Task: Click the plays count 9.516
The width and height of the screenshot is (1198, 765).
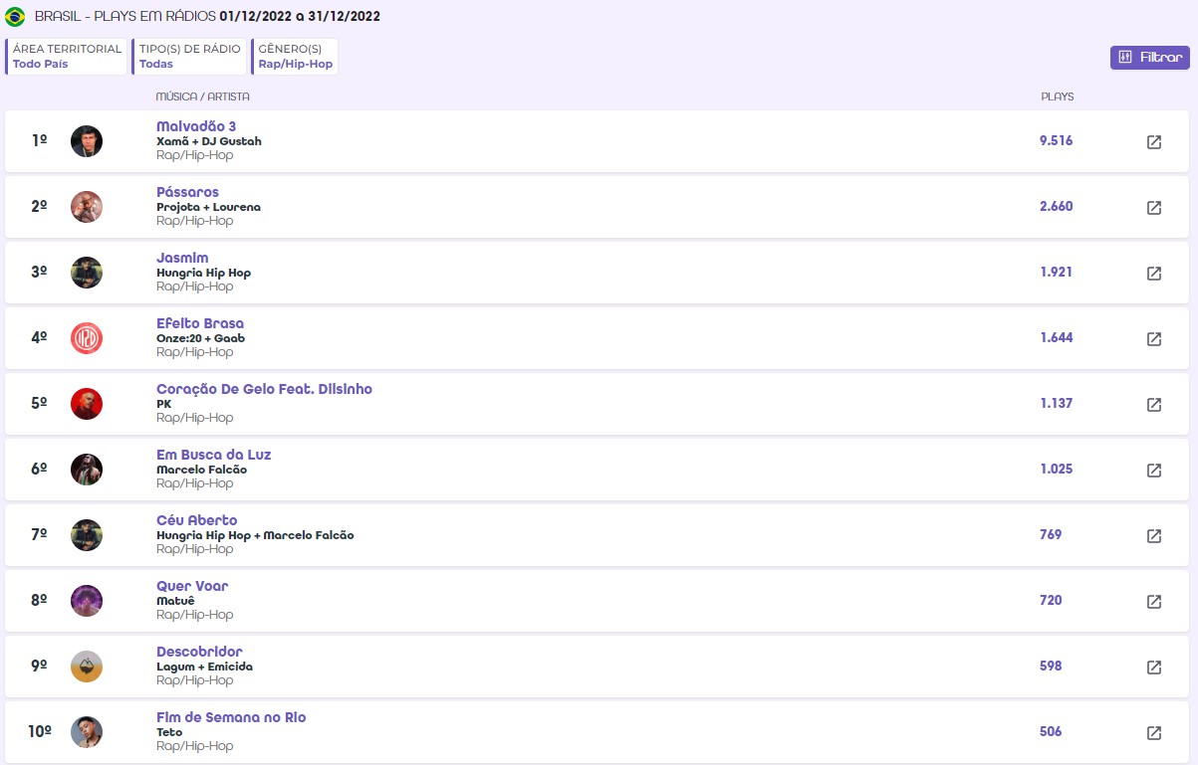Action: click(1056, 141)
